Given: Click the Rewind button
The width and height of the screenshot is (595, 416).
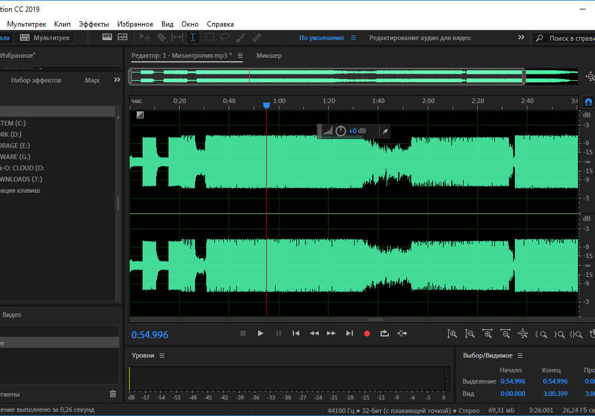Looking at the screenshot, I should (314, 334).
